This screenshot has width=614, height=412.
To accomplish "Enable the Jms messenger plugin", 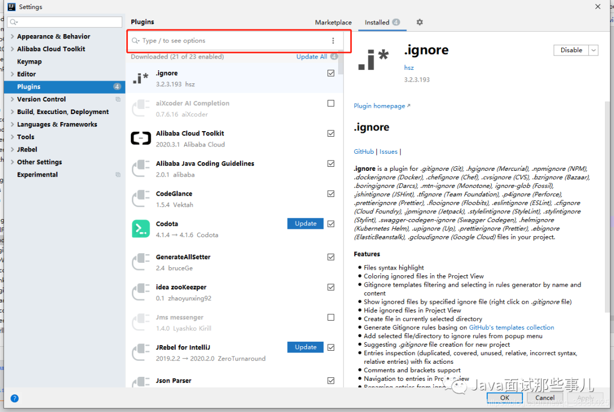I will pyautogui.click(x=330, y=317).
